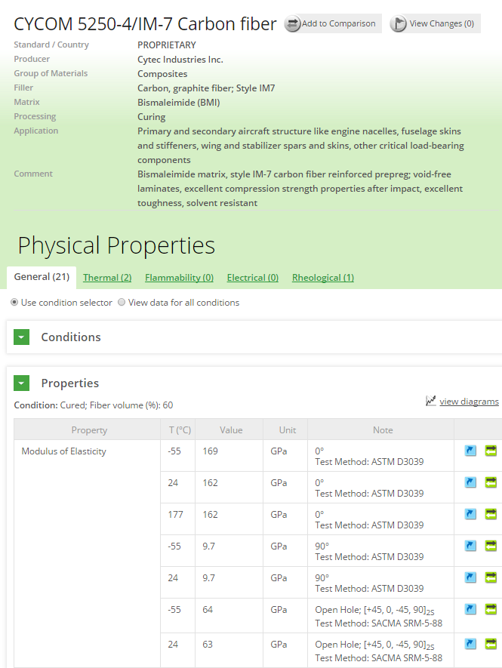Open blue link icon for 169 GPa row
Image resolution: width=502 pixels, height=668 pixels.
point(470,451)
